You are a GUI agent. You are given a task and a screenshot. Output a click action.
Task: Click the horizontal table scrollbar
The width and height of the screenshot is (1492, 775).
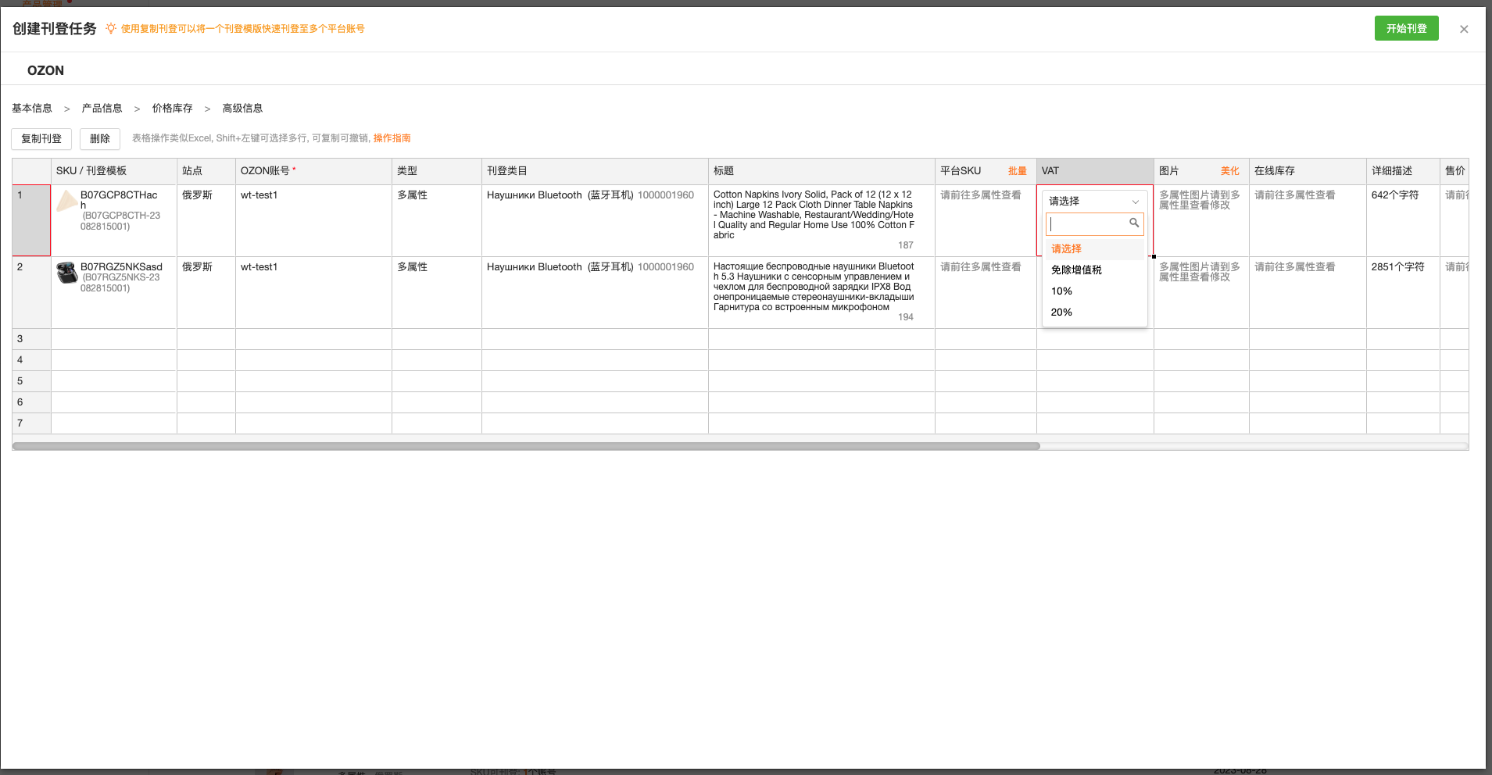525,446
